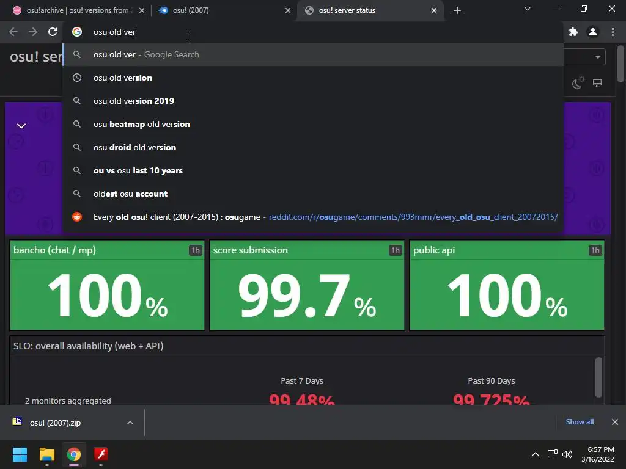Go forward using browser forward arrow
The height and width of the screenshot is (469, 626).
[x=33, y=32]
